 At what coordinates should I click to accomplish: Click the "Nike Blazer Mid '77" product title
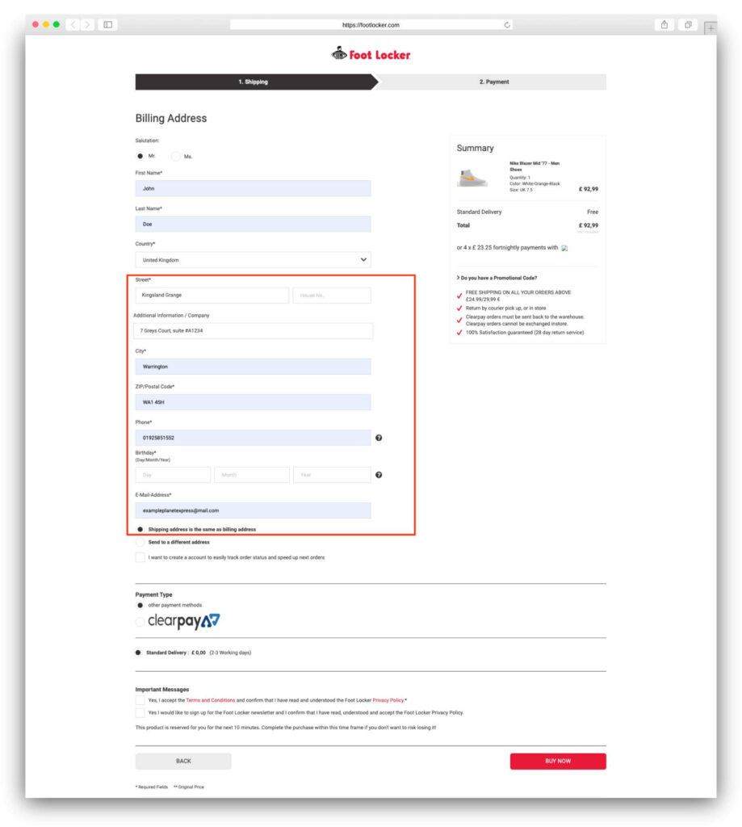point(534,166)
